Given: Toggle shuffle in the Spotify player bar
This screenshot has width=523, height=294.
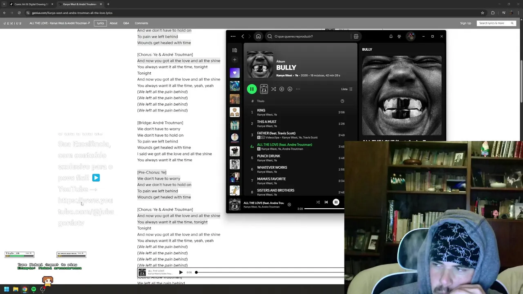Looking at the screenshot, I should click(x=317, y=202).
